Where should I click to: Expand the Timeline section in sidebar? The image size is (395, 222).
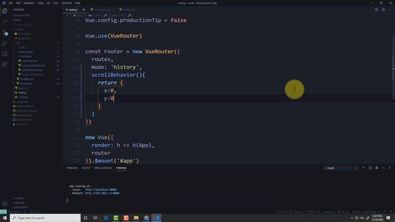[x=18, y=203]
